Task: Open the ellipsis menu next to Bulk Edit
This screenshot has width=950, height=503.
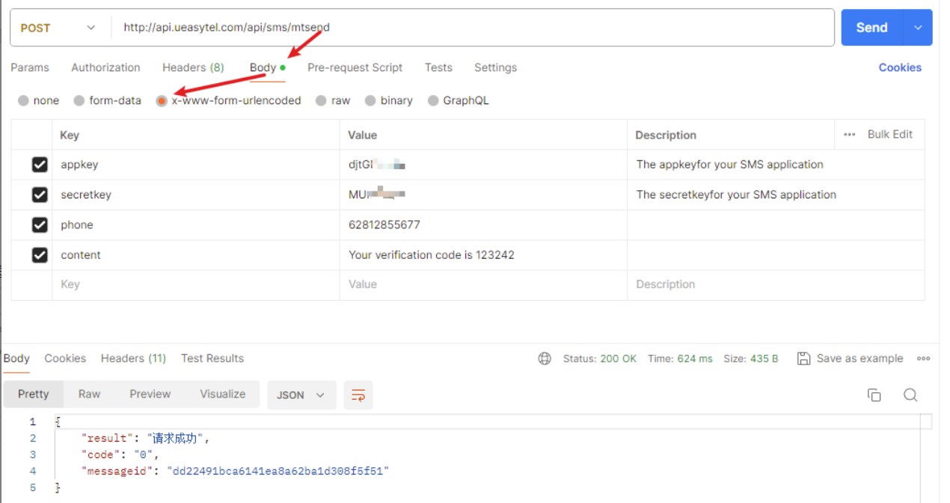Action: [x=851, y=134]
